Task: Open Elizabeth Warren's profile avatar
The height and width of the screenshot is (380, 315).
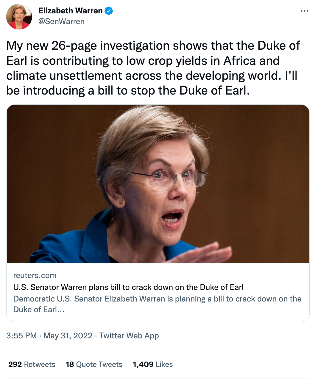Action: [19, 17]
